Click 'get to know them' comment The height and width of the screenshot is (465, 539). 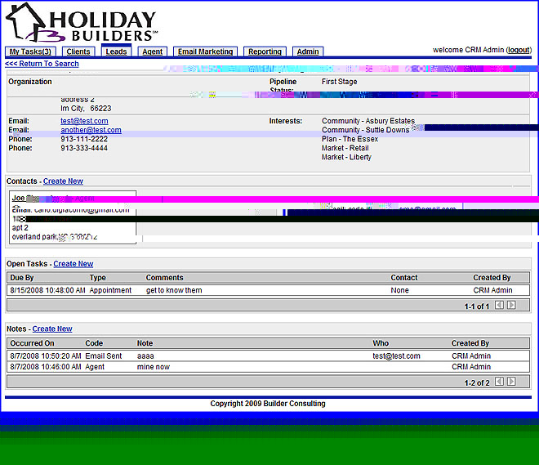click(x=174, y=290)
